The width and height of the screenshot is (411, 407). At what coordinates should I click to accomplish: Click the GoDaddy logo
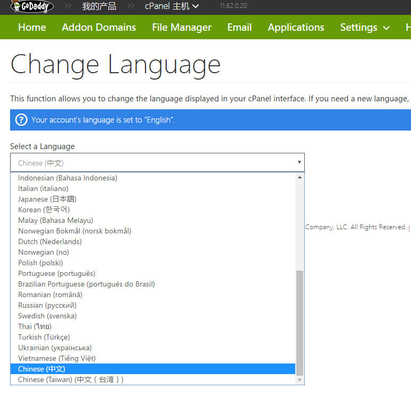32,6
